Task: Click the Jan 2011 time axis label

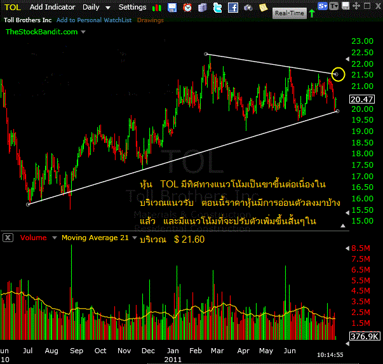Action: (173, 354)
